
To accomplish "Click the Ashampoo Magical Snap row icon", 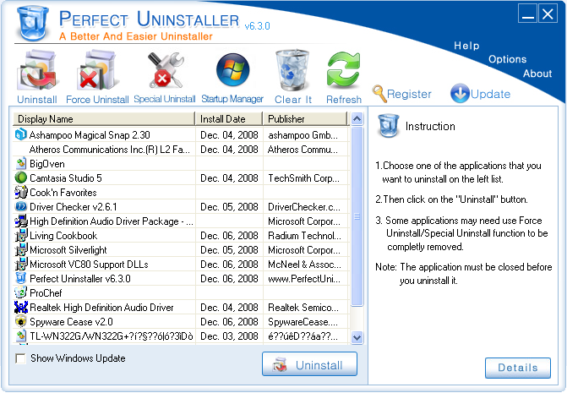I will tap(20, 134).
